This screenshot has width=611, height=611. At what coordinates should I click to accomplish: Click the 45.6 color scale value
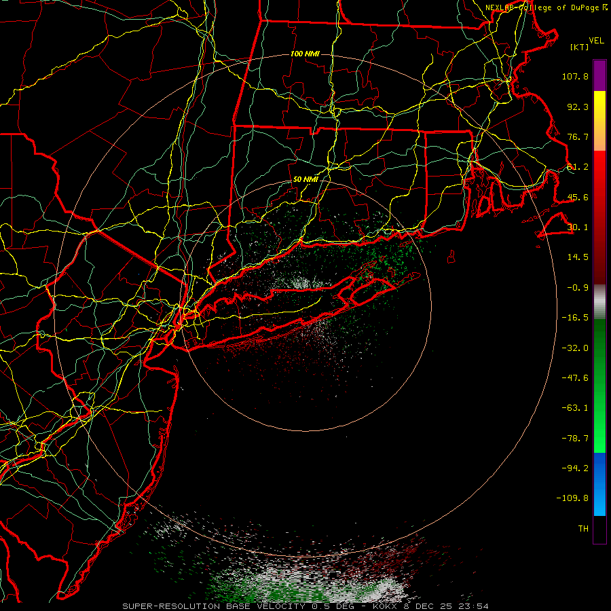coord(578,197)
